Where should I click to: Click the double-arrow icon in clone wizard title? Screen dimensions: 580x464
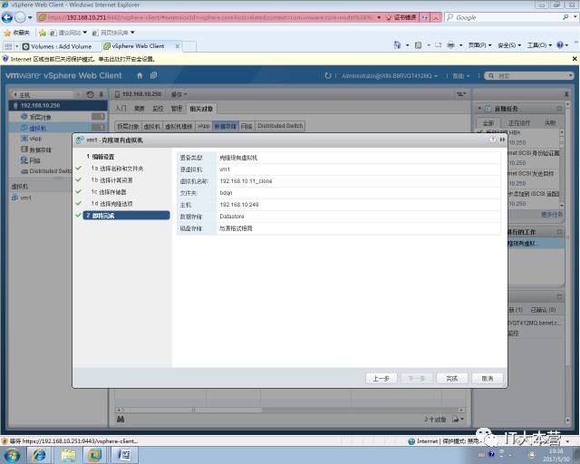coord(502,140)
